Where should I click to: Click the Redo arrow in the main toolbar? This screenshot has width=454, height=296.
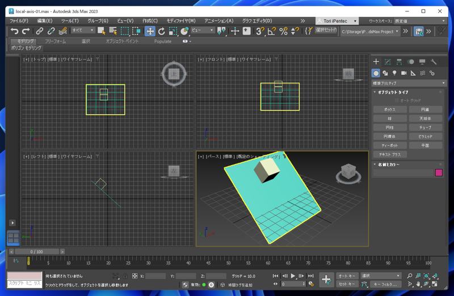[26, 31]
